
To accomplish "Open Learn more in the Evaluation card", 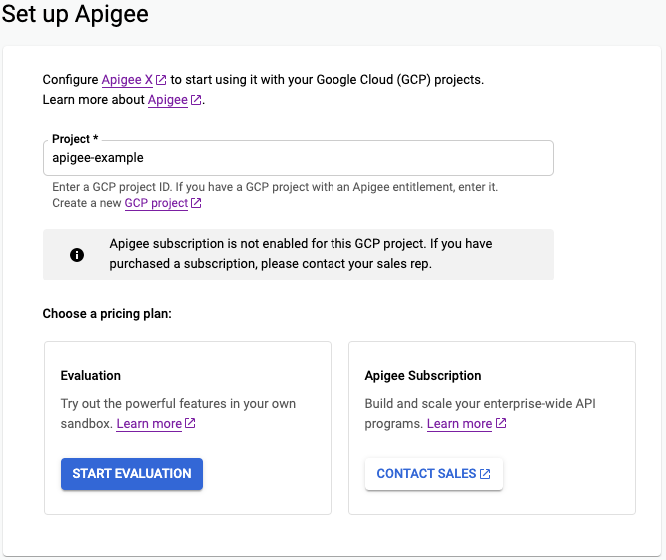I will coord(149,424).
